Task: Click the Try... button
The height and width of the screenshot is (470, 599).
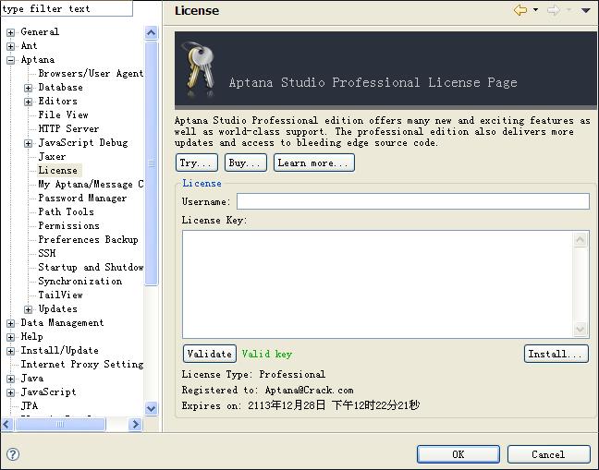Action: point(197,163)
